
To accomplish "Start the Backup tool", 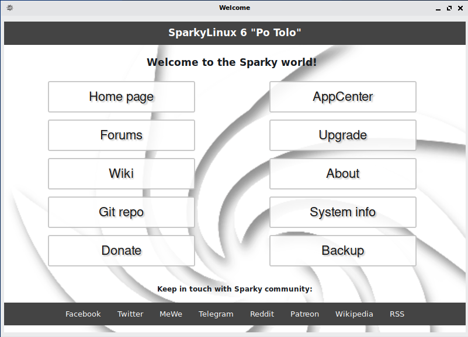I will tap(342, 251).
